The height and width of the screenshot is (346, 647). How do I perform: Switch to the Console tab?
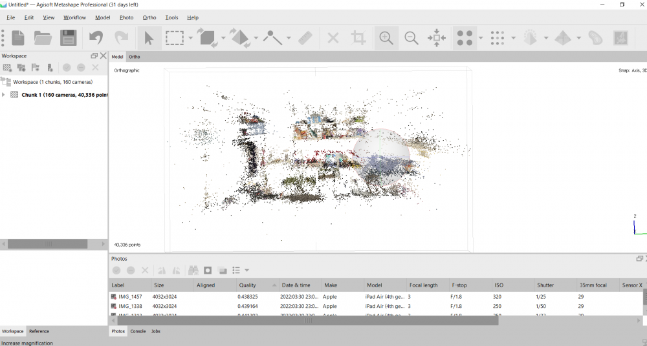(x=138, y=331)
